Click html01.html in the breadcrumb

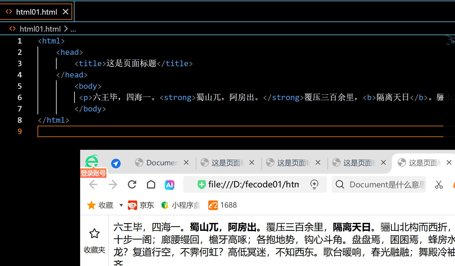40,29
